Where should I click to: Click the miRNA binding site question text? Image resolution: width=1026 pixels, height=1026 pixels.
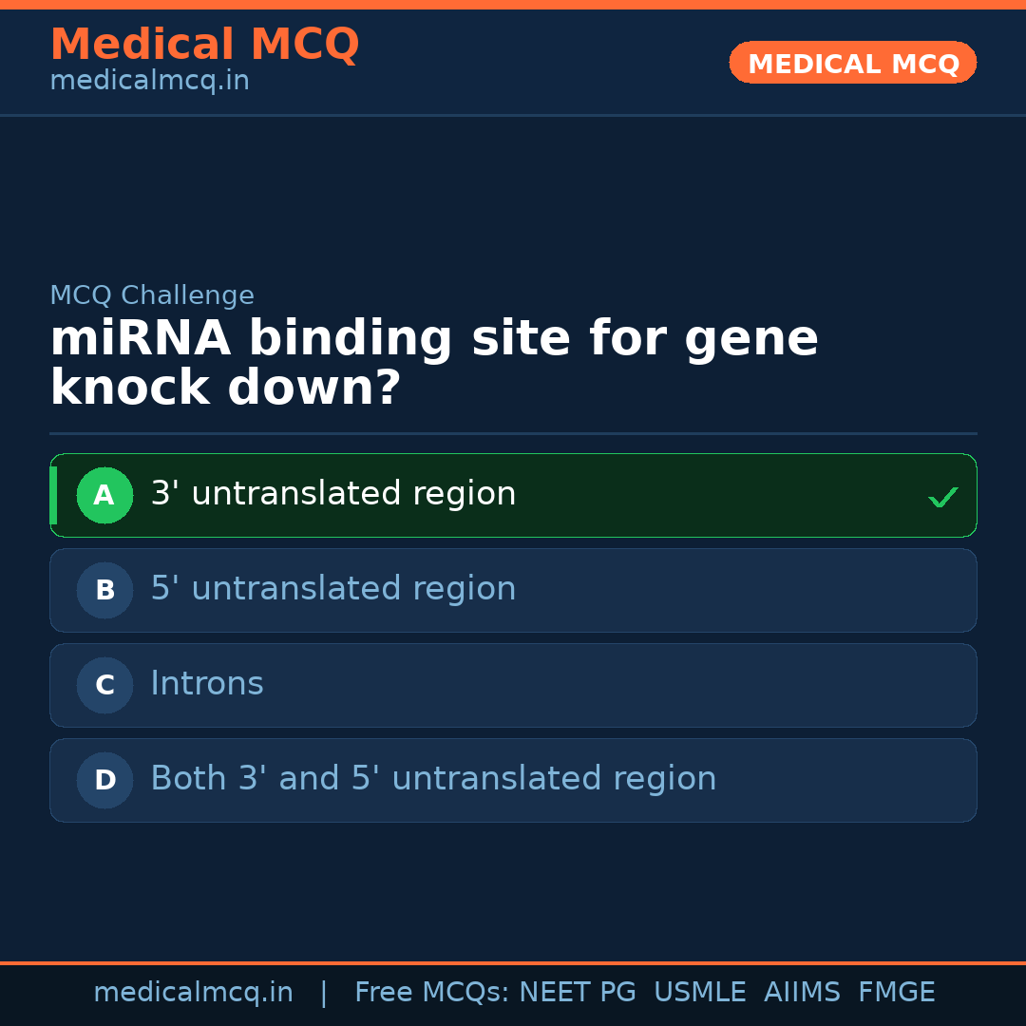(433, 364)
